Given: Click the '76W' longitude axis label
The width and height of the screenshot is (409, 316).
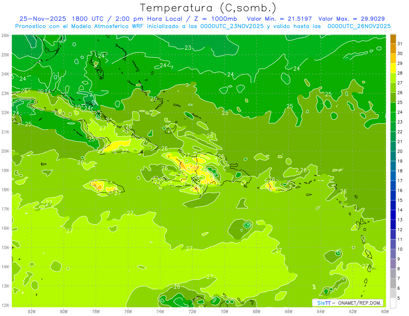Looking at the screenshot, I should tap(128, 311).
